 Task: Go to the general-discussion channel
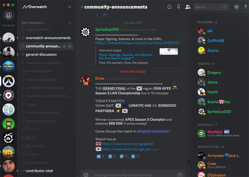point(46,54)
